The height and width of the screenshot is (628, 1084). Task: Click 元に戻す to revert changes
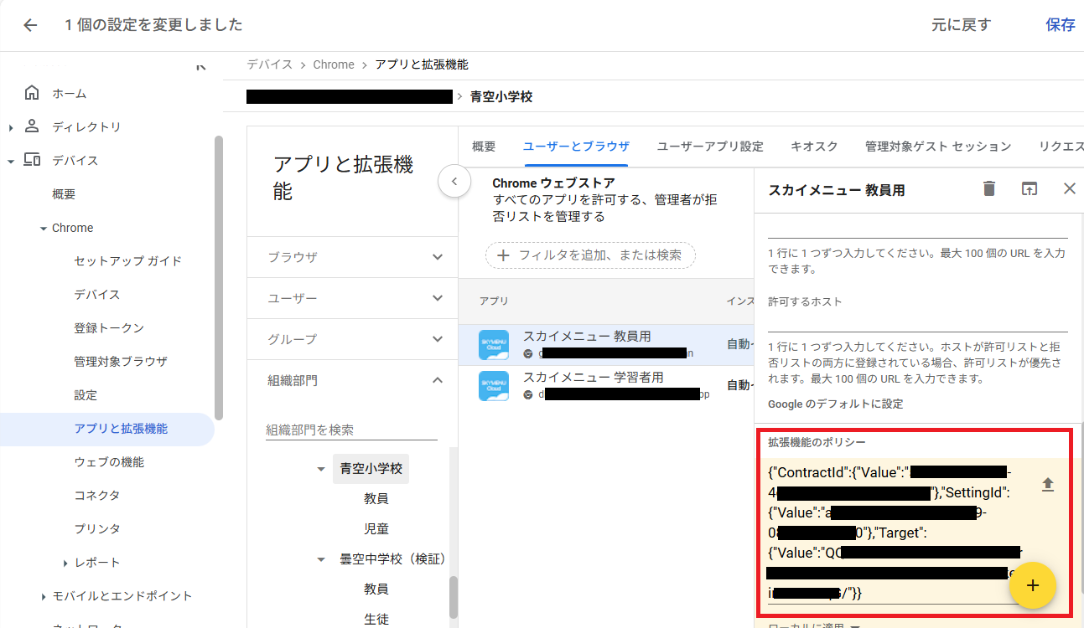tap(961, 25)
